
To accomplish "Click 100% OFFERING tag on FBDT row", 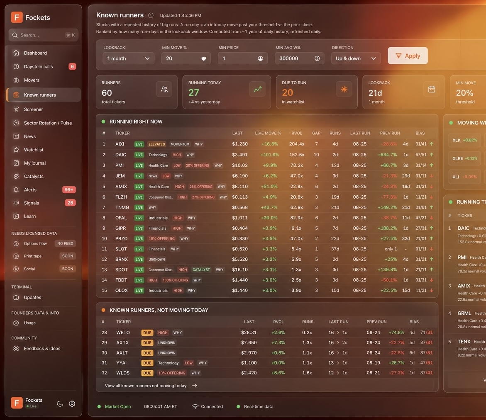I will pos(175,280).
